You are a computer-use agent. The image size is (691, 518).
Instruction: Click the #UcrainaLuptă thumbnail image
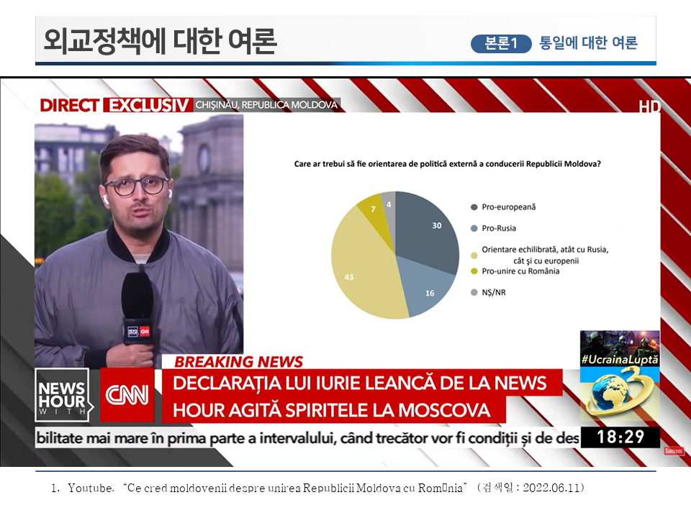pos(620,348)
